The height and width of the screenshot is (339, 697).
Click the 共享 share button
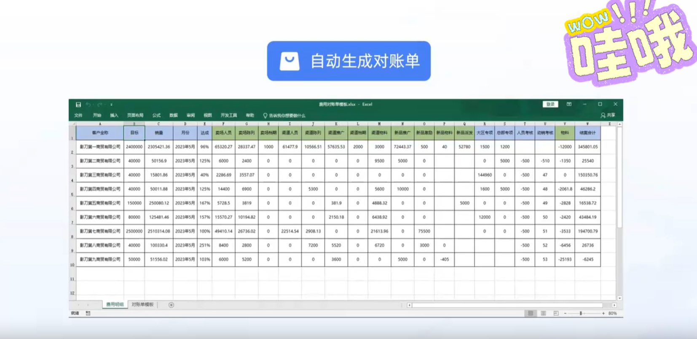pyautogui.click(x=608, y=115)
